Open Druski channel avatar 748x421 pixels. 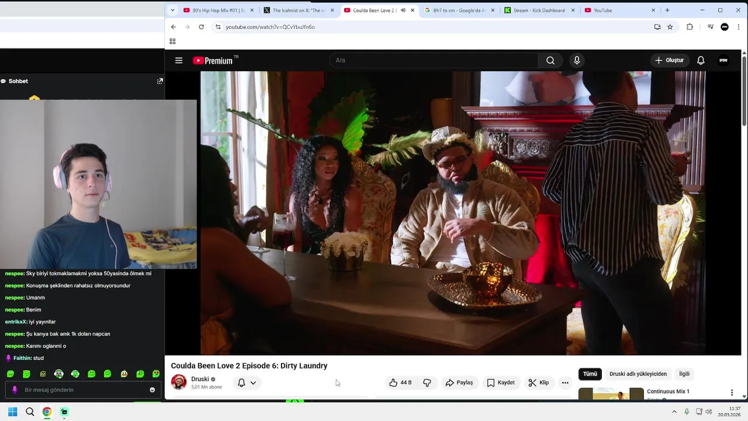click(x=179, y=382)
